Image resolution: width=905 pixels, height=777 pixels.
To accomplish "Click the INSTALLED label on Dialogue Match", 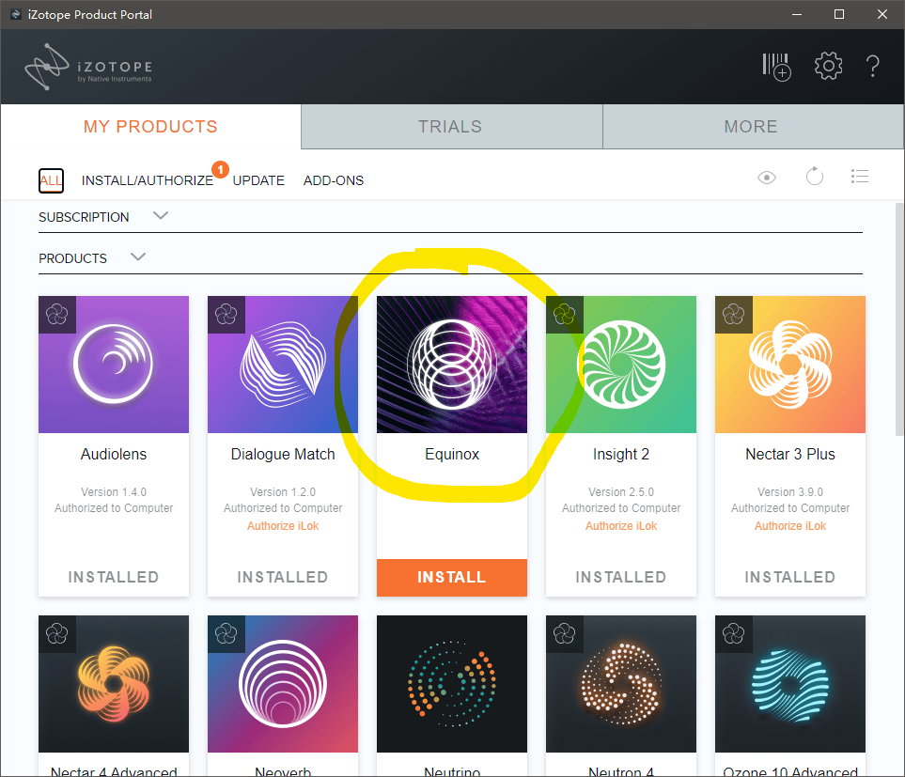I will (x=283, y=577).
